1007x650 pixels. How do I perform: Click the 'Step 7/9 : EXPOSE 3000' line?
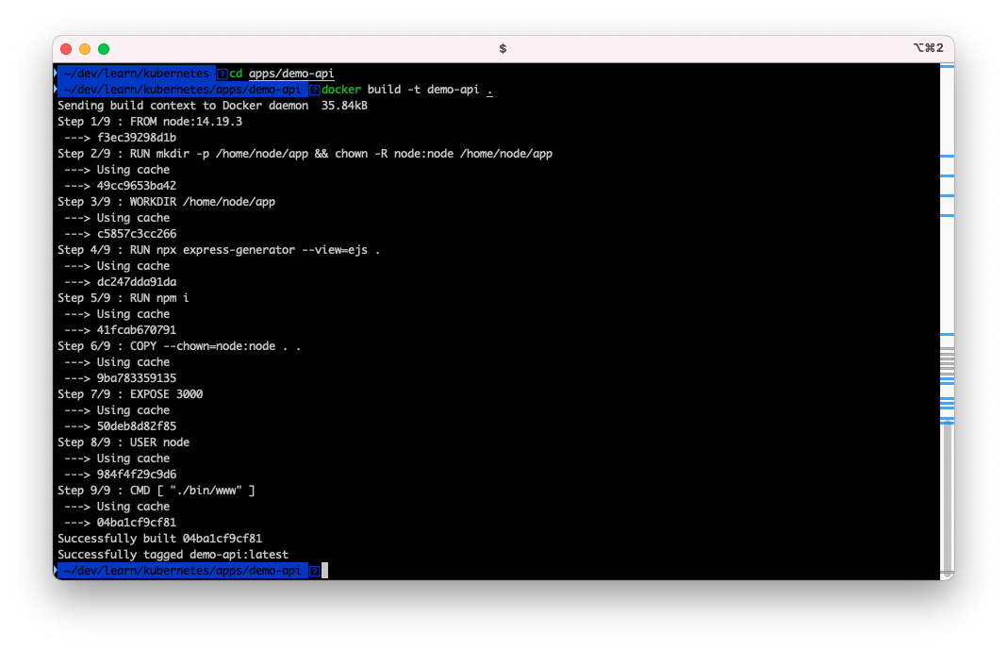(x=130, y=394)
